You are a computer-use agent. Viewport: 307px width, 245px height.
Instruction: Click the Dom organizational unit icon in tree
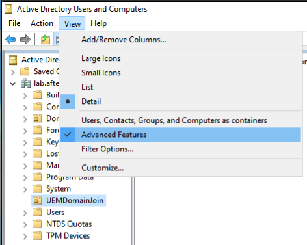tap(37, 118)
